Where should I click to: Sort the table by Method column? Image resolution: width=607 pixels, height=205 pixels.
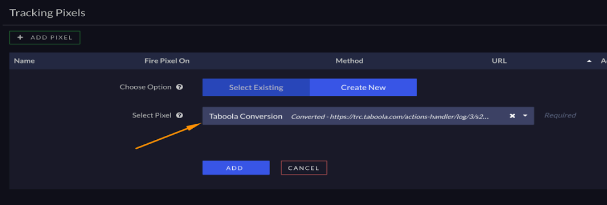pyautogui.click(x=349, y=61)
